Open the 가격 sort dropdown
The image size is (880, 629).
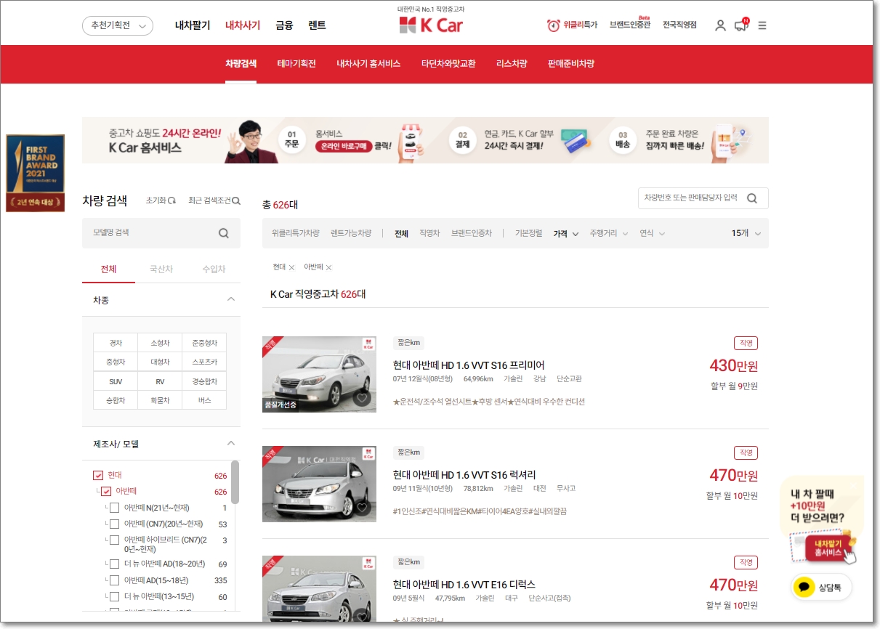coord(566,234)
